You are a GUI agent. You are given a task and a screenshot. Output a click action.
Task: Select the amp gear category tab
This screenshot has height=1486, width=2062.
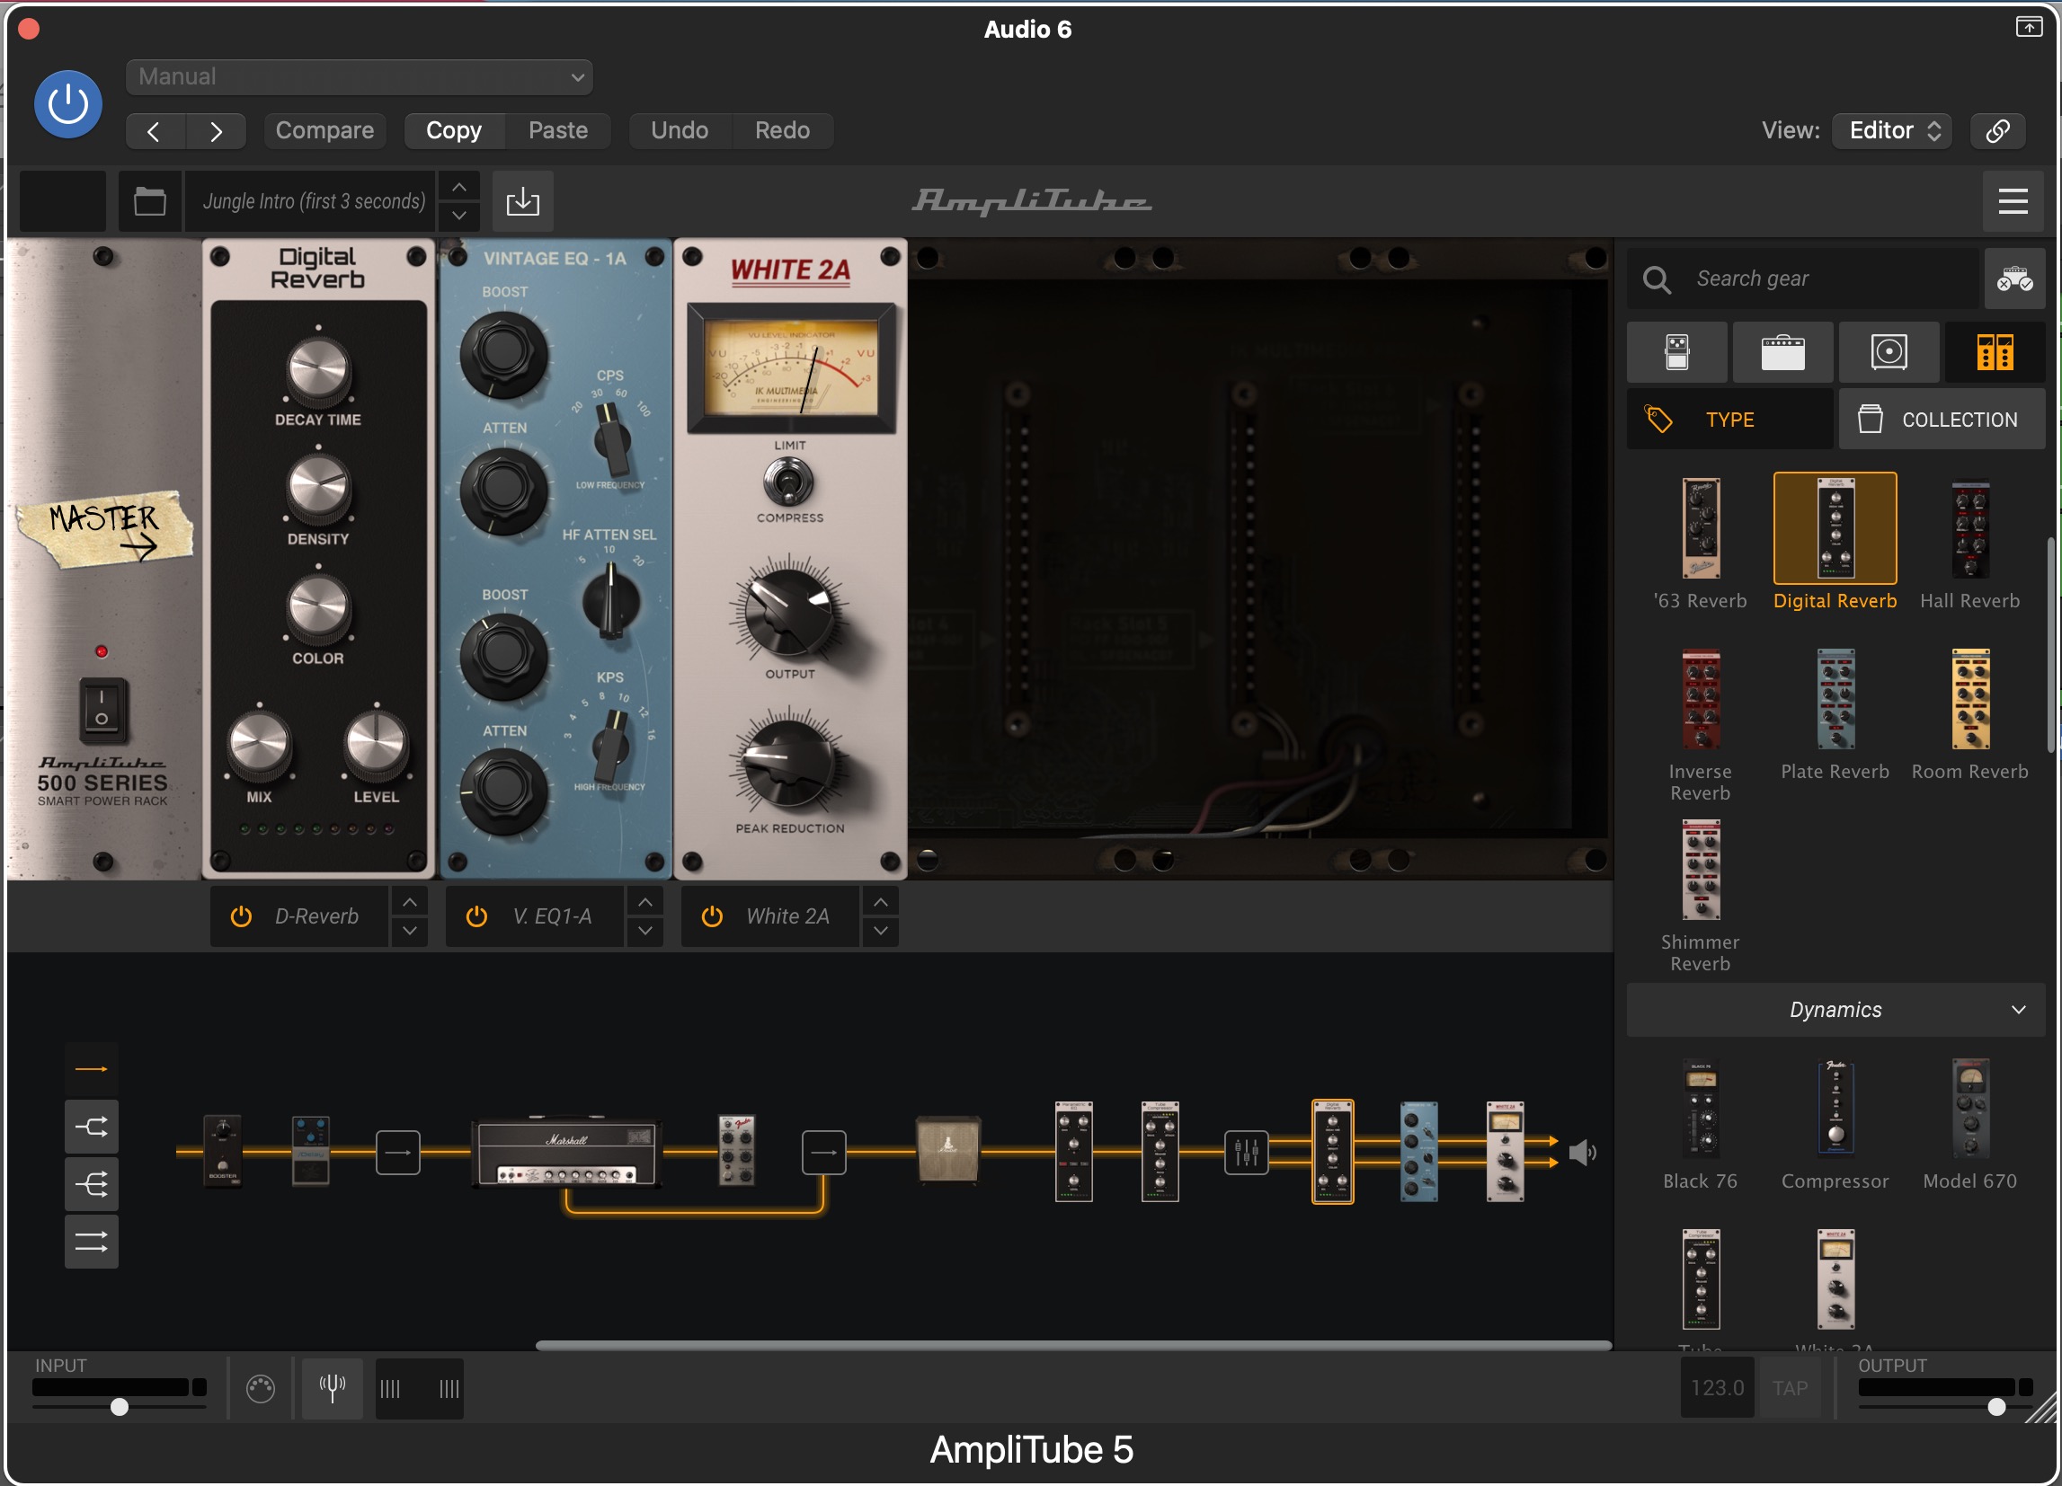click(x=1782, y=351)
